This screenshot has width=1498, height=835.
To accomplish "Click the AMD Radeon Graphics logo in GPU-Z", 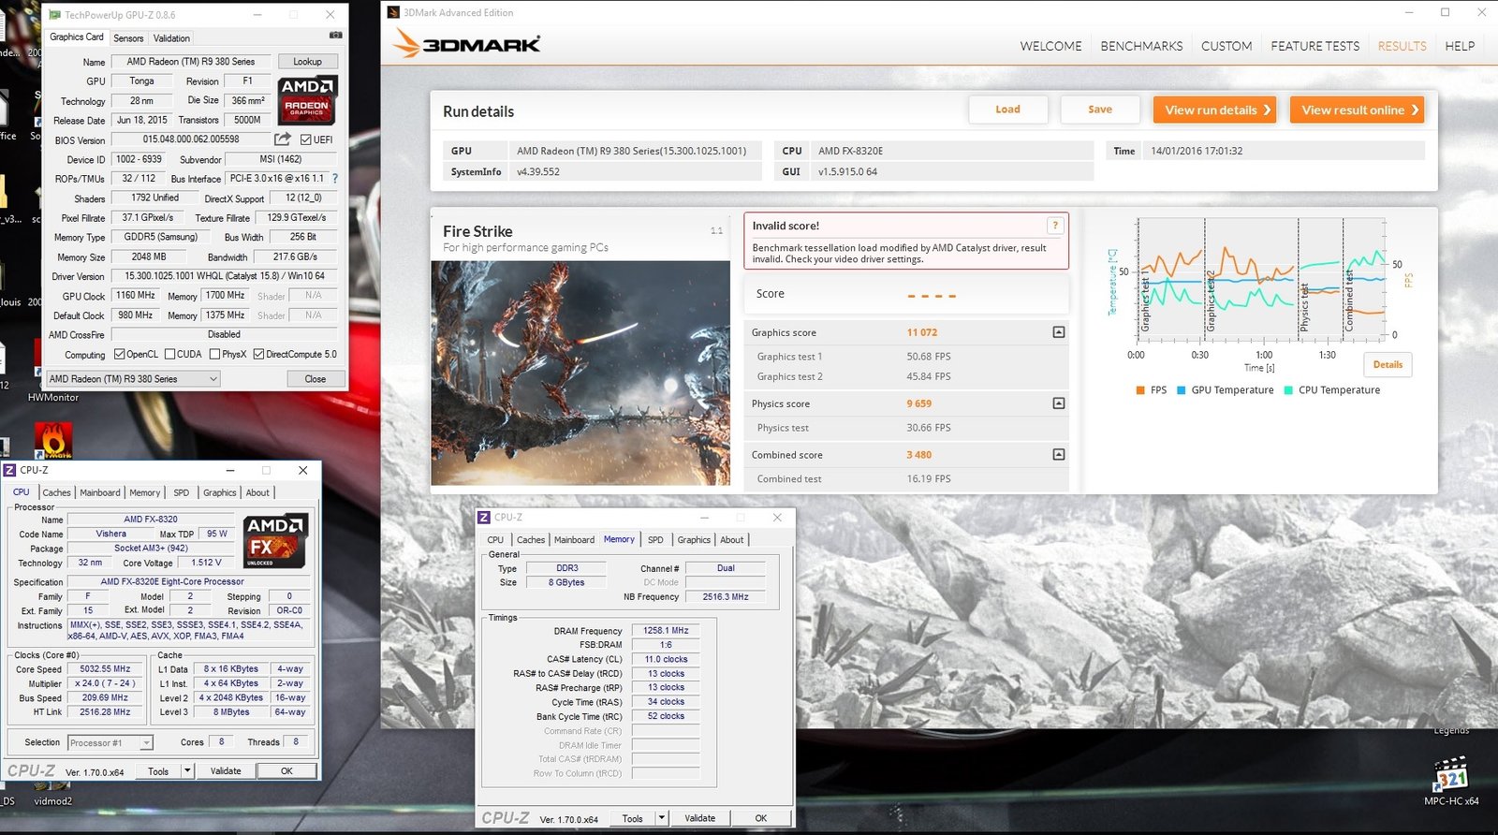I will tap(308, 100).
